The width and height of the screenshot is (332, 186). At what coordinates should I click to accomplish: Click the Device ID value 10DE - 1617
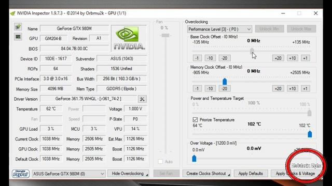(56, 58)
